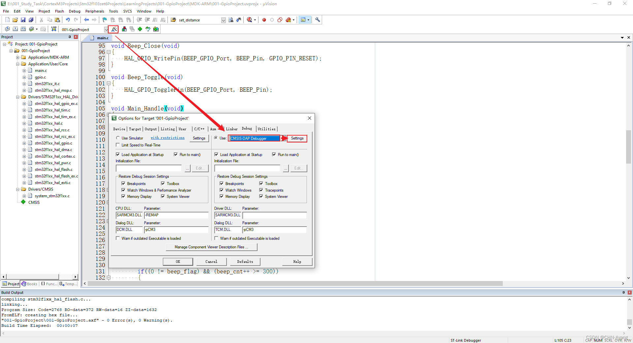The image size is (633, 343).
Task: Uncheck left Load Application at Startup
Action: (118, 154)
